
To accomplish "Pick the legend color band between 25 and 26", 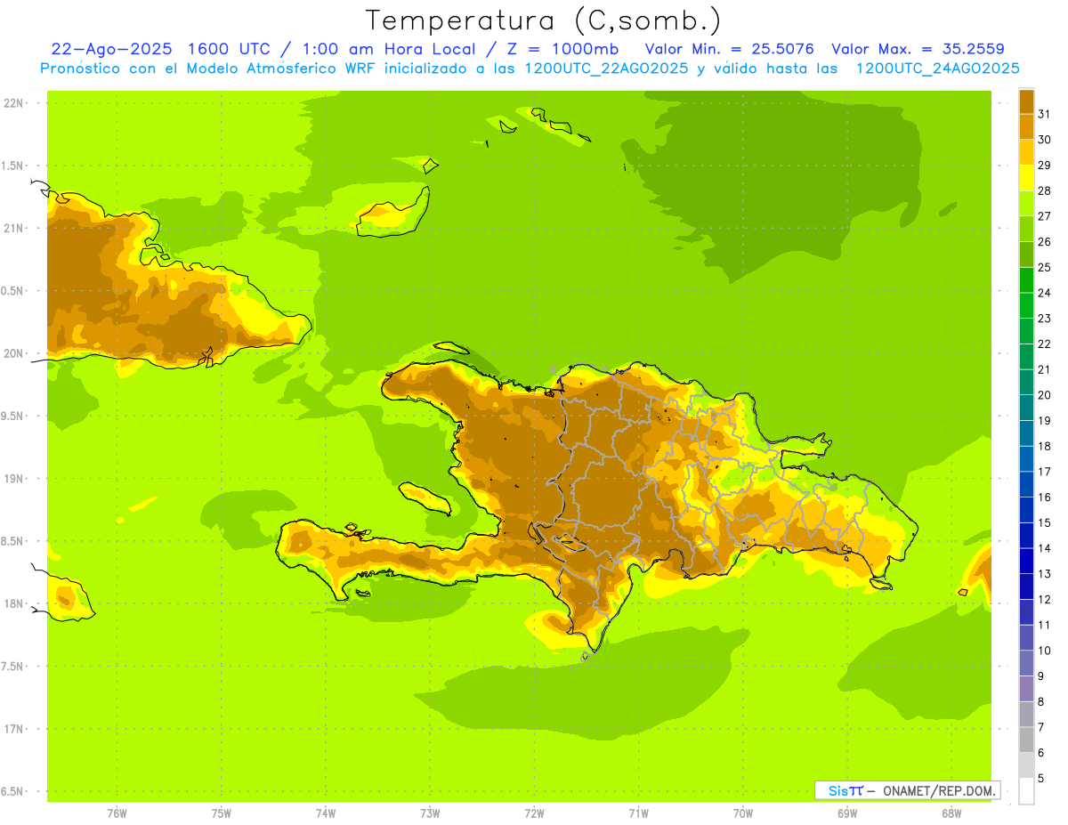I will click(x=1026, y=255).
